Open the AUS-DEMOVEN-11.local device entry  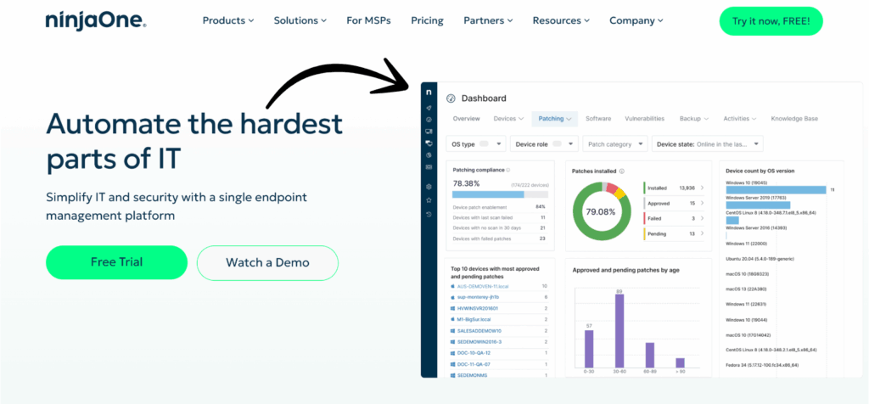point(485,287)
